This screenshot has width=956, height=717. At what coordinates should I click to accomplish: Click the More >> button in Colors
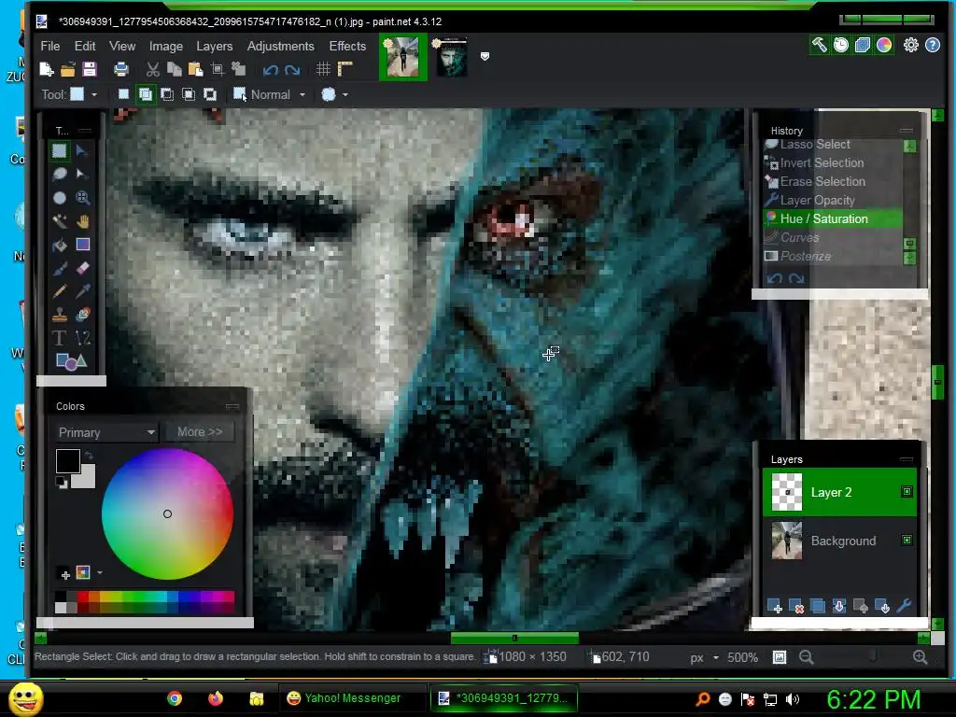pos(200,431)
